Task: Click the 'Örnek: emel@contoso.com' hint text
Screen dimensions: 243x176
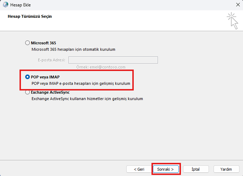Action: [x=101, y=67]
